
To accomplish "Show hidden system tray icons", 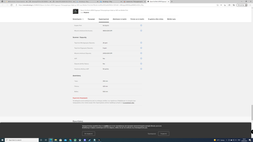I will (227, 140).
